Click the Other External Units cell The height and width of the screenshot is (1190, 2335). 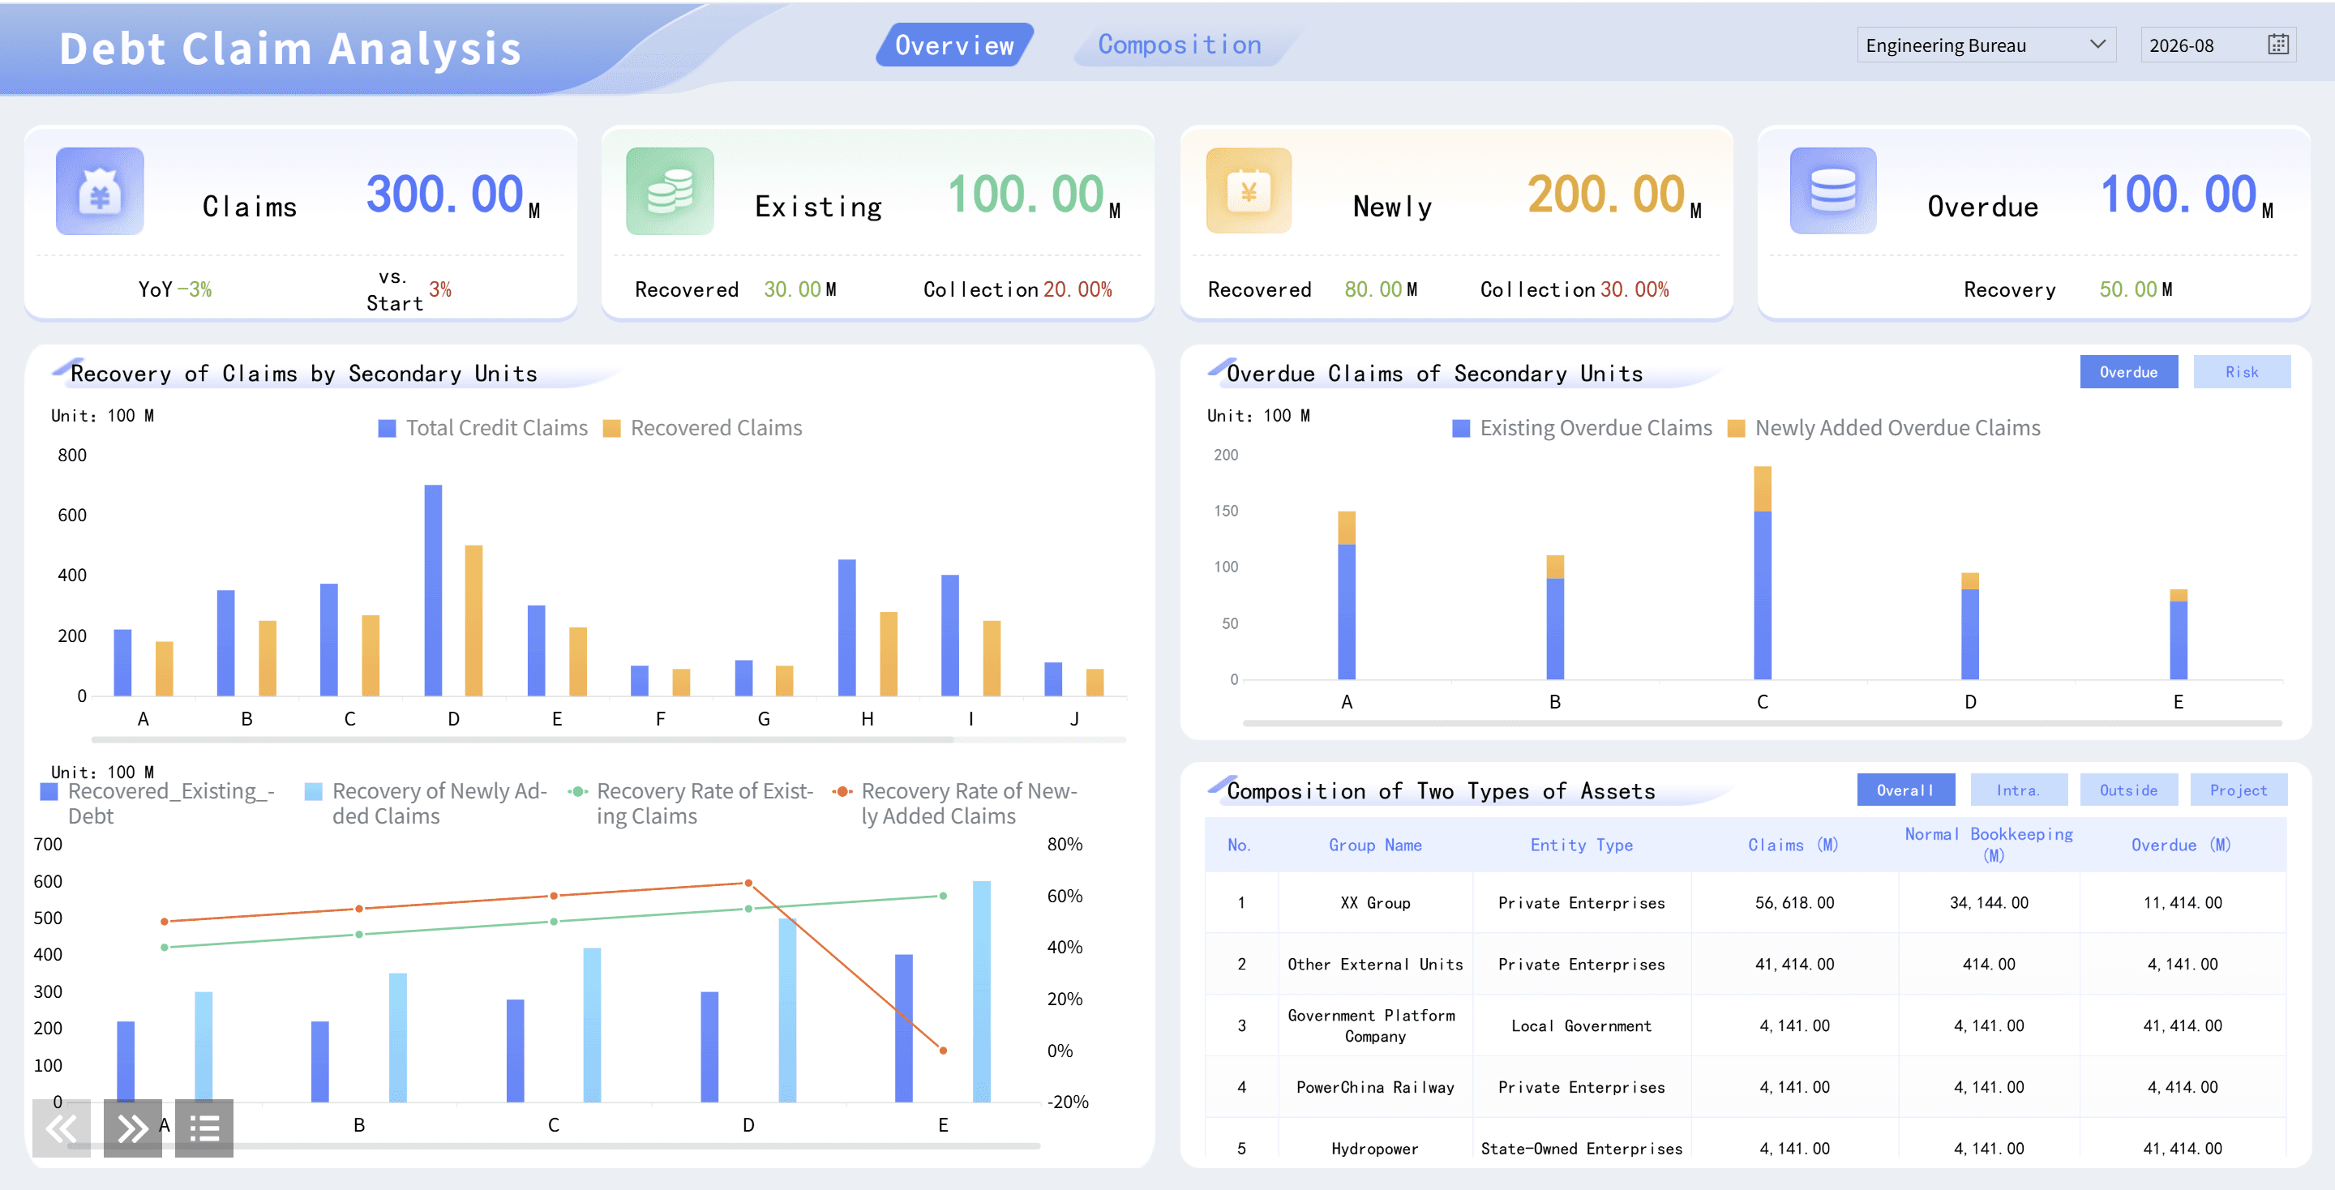pyautogui.click(x=1375, y=965)
